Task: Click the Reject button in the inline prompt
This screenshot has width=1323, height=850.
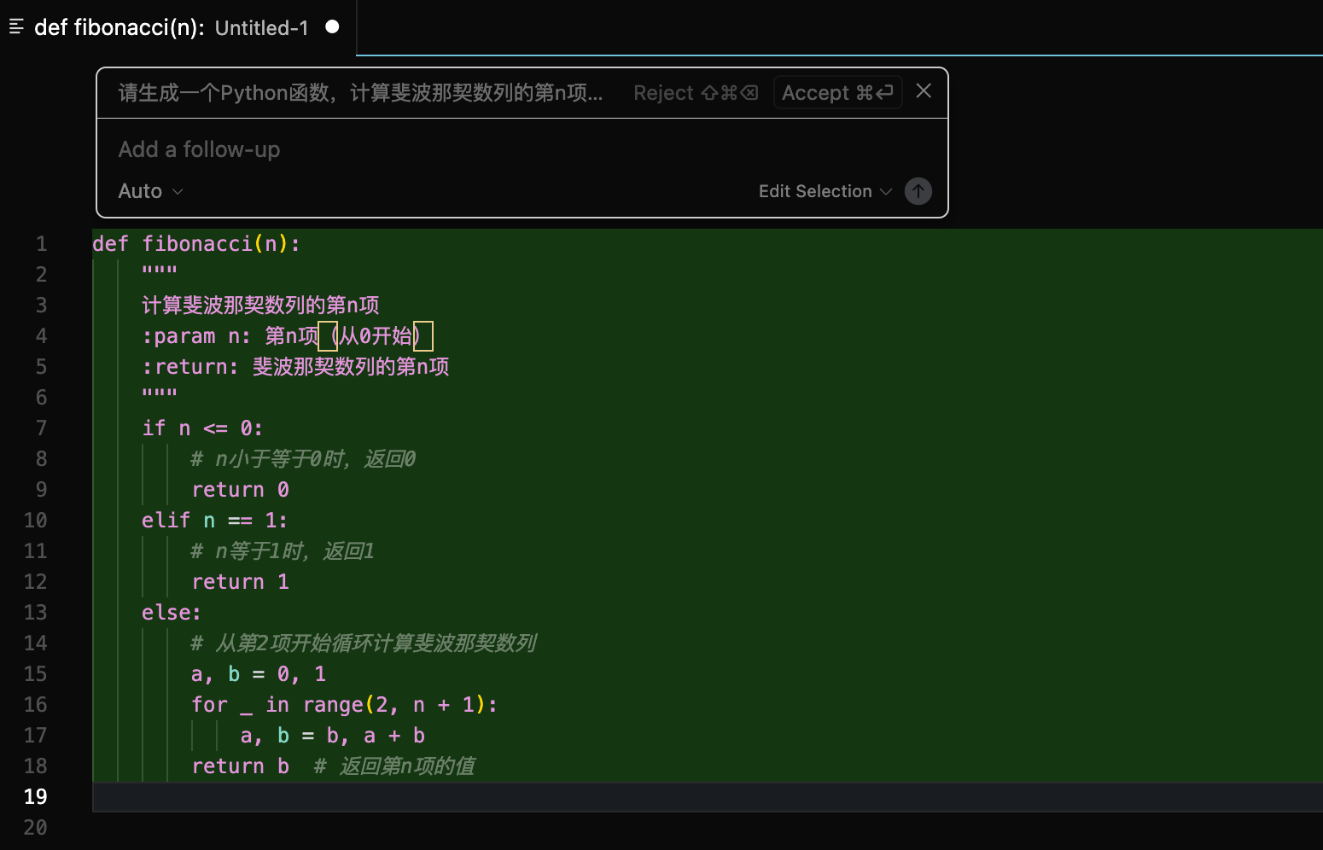Action: (696, 93)
